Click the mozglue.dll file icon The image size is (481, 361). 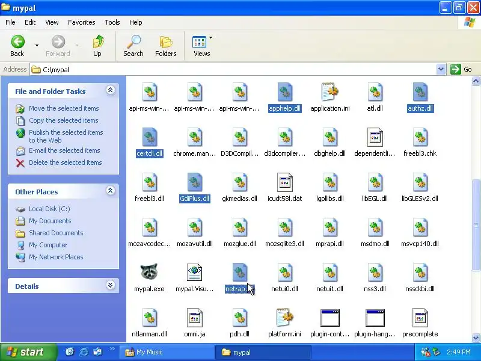click(239, 227)
